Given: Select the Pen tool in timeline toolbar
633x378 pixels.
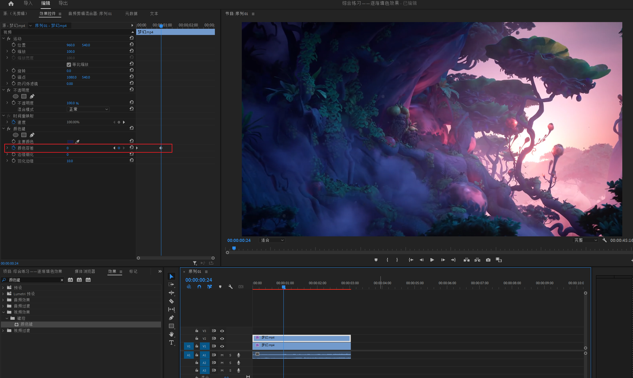Looking at the screenshot, I should coord(171,318).
